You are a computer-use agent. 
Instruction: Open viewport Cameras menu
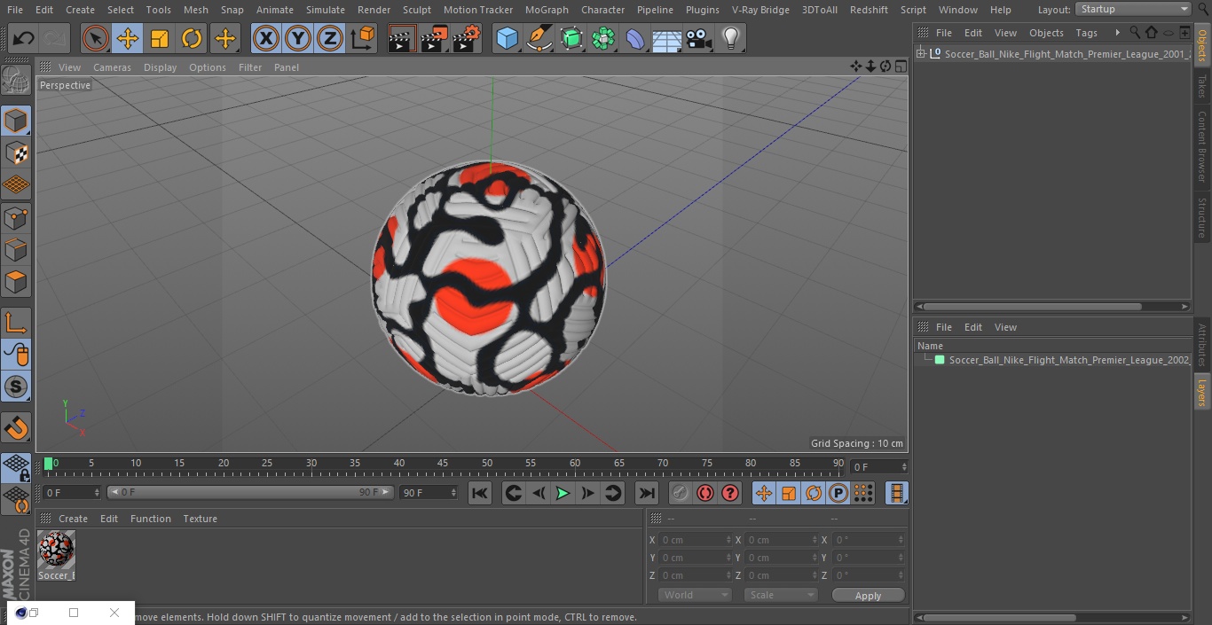click(x=112, y=67)
